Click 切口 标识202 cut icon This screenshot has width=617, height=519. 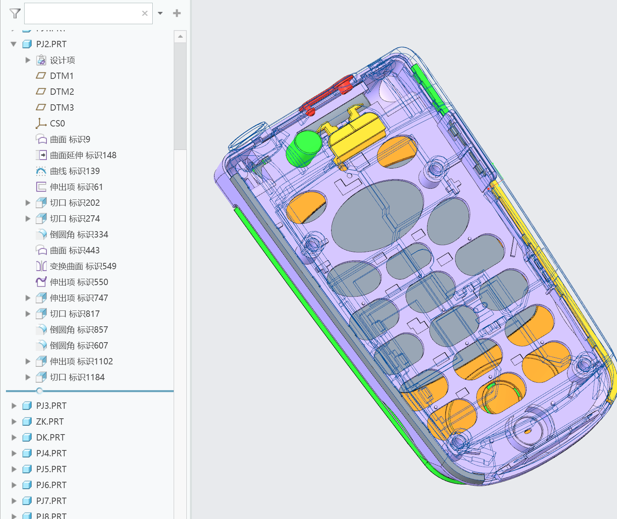pyautogui.click(x=41, y=203)
